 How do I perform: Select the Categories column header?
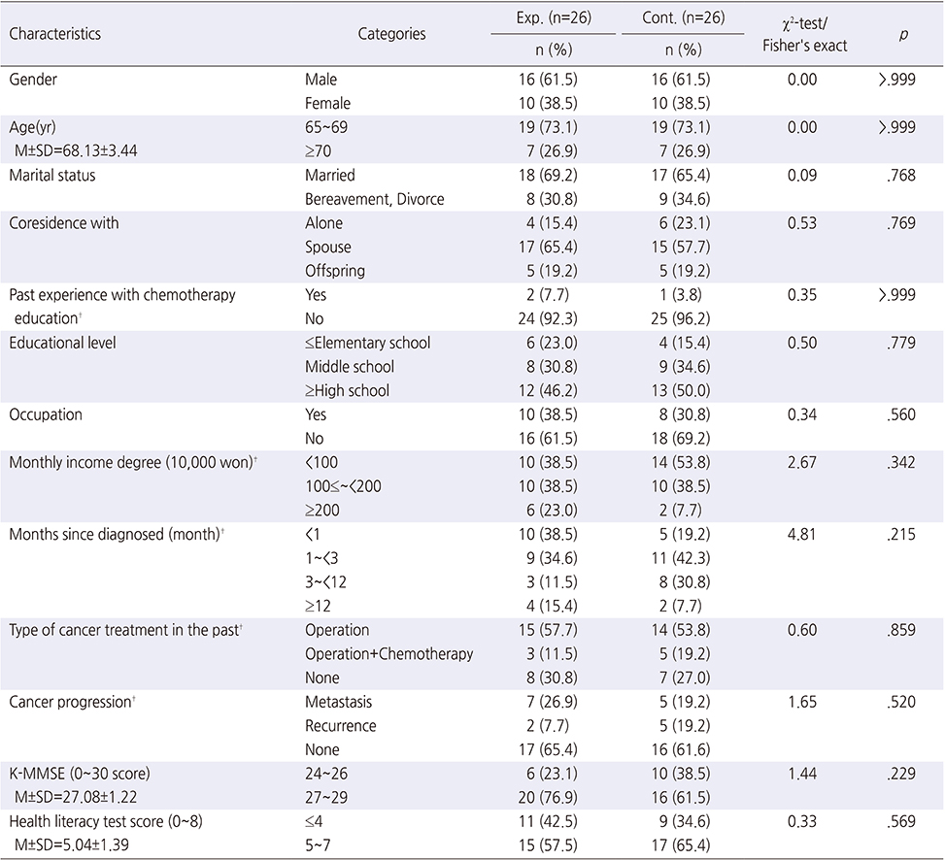coord(391,34)
